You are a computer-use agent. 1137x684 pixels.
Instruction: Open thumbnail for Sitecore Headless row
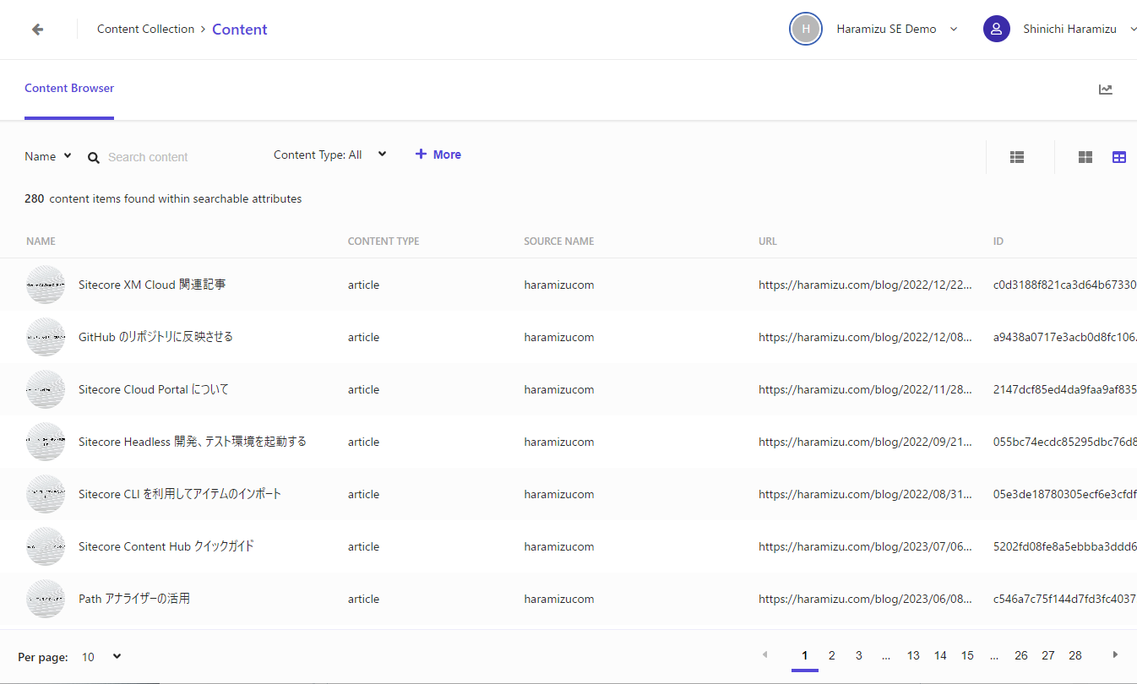pyautogui.click(x=46, y=442)
